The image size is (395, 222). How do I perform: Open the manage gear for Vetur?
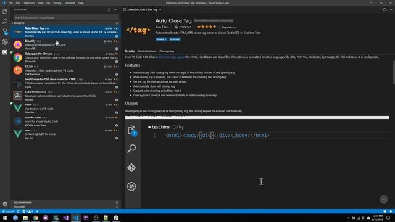tap(117, 113)
